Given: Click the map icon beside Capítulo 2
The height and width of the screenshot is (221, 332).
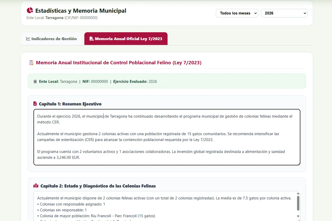Looking at the screenshot, I should [x=36, y=186].
